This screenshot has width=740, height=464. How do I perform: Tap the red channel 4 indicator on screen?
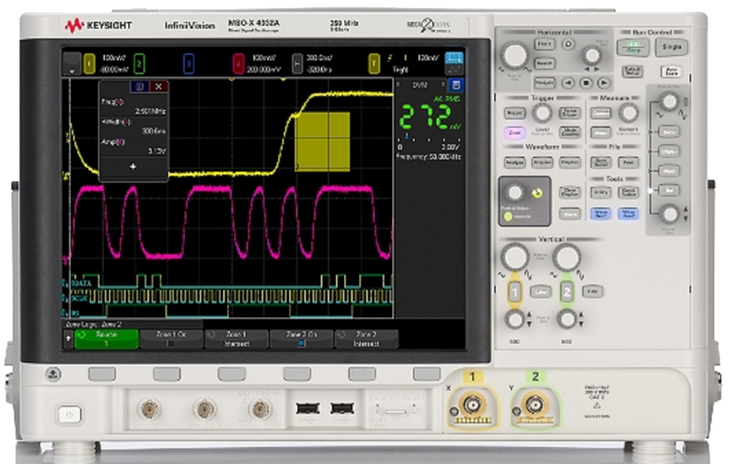[x=238, y=63]
